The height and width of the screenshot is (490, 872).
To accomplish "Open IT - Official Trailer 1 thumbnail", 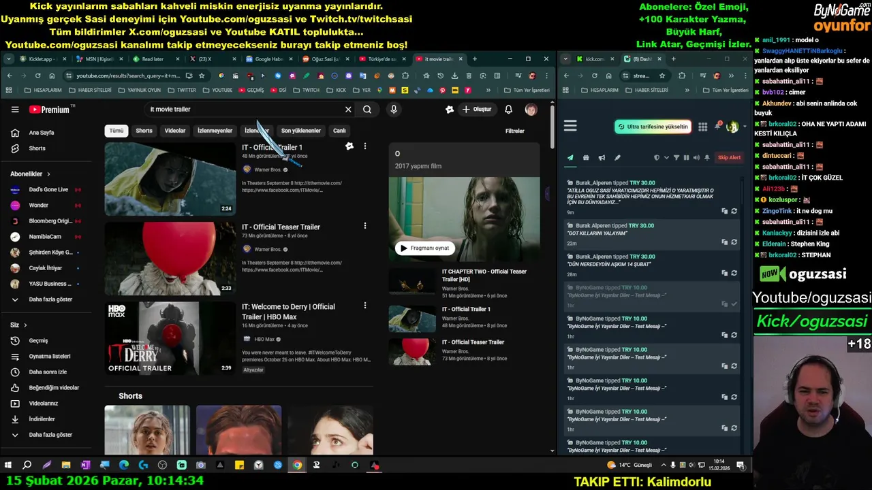I will pos(170,178).
